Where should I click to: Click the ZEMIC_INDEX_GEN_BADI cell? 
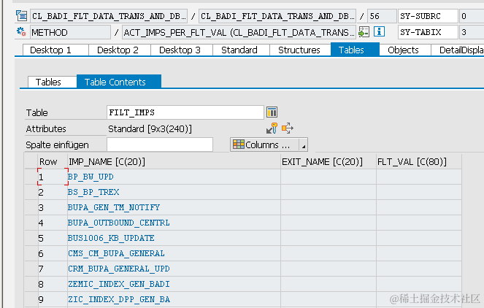pos(174,284)
